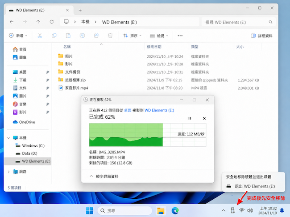This screenshot has width=290, height=217.
Task: Click the search magnifier icon in Explorer
Action: click(x=270, y=22)
